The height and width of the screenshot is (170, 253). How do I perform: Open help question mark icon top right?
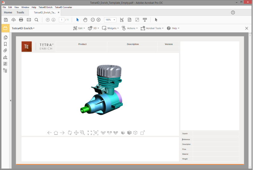click(233, 12)
